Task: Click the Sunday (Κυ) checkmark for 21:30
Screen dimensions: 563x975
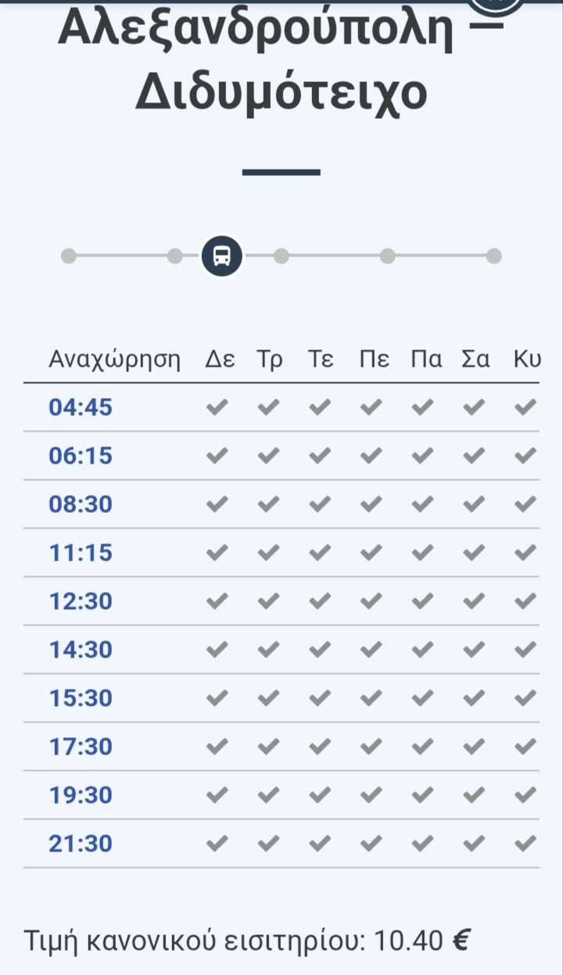Action: [526, 844]
